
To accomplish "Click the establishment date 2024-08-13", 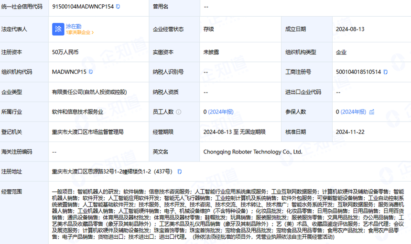I will tap(350, 29).
